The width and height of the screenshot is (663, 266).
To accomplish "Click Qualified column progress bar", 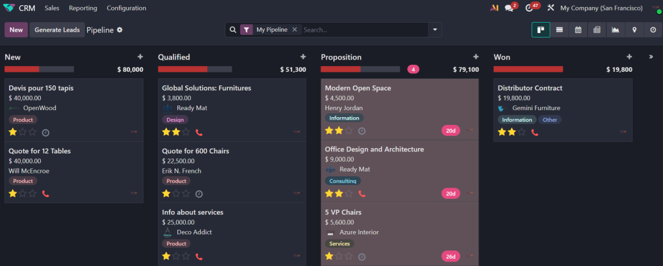I will [195, 69].
